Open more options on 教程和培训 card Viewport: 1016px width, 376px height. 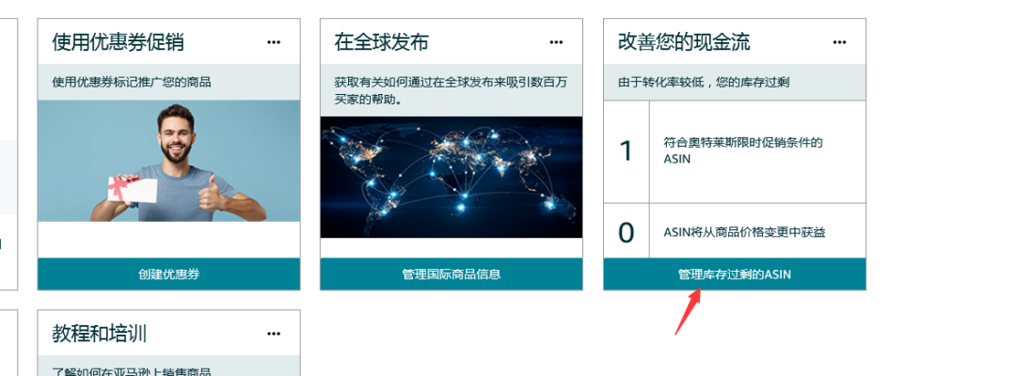274,334
